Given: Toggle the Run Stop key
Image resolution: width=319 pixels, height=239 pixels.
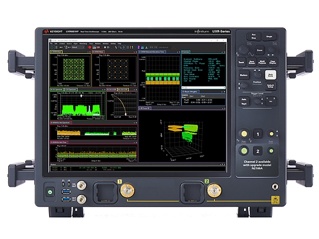Looking at the screenshot, I should click(253, 37).
